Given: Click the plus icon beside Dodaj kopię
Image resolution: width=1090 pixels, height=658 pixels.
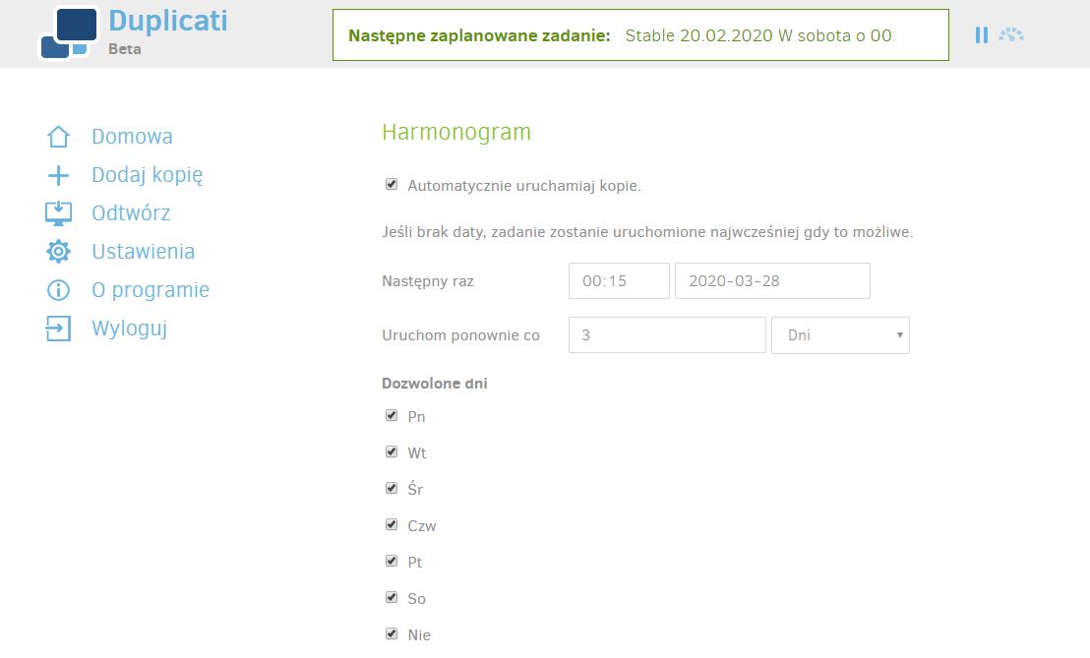Looking at the screenshot, I should point(58,175).
